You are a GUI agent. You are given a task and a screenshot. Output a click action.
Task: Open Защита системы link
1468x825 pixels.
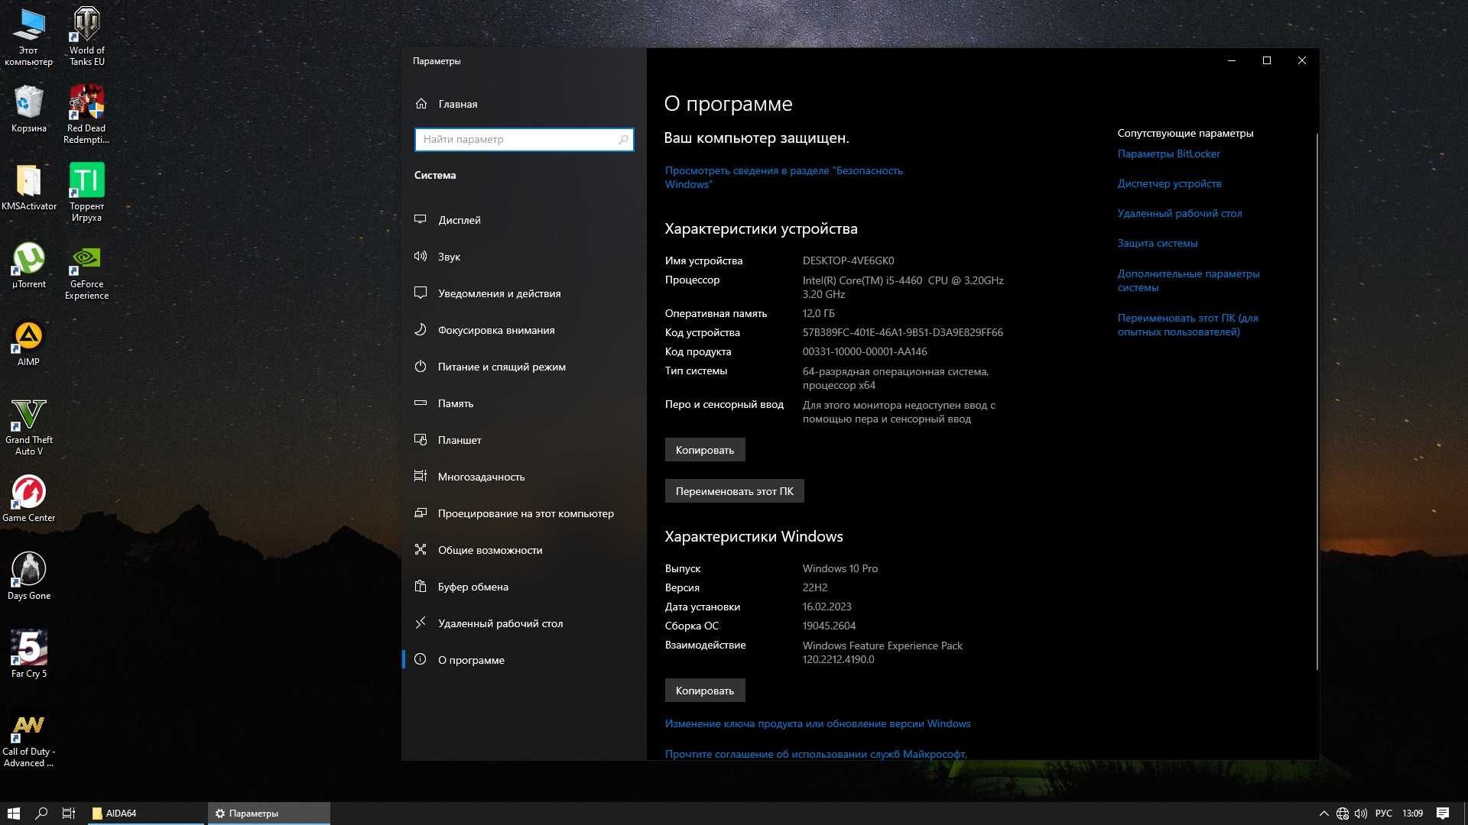pyautogui.click(x=1157, y=243)
